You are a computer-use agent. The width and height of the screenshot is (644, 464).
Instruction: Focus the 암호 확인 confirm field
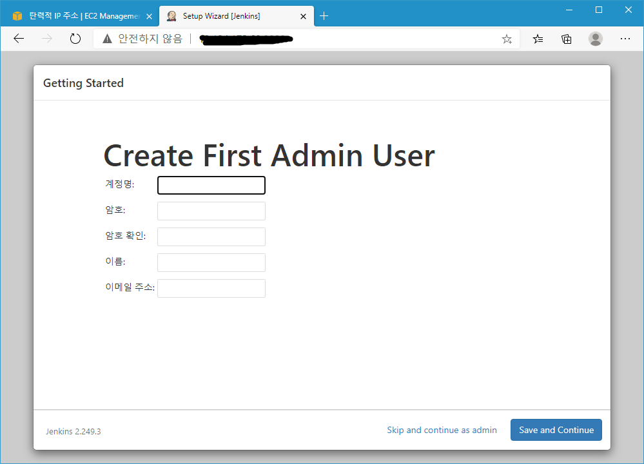(211, 237)
